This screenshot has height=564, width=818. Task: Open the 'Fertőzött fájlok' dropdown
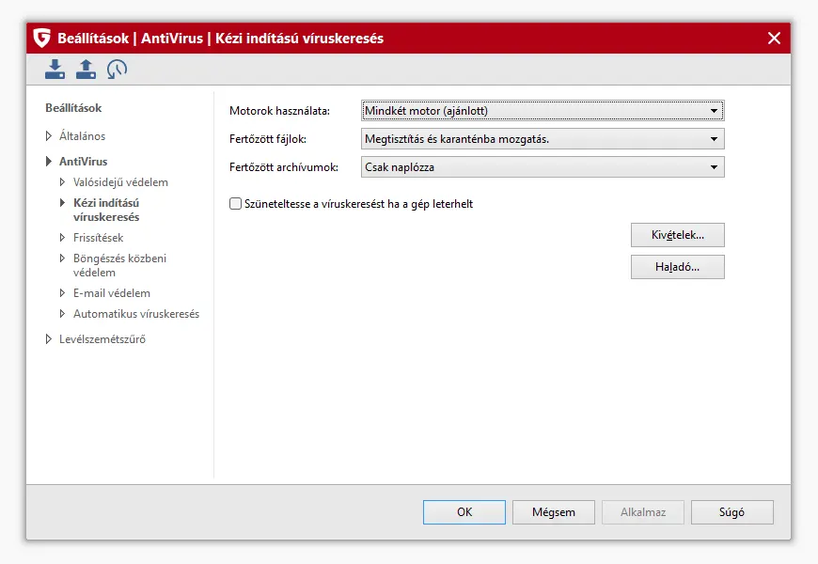pyautogui.click(x=543, y=139)
